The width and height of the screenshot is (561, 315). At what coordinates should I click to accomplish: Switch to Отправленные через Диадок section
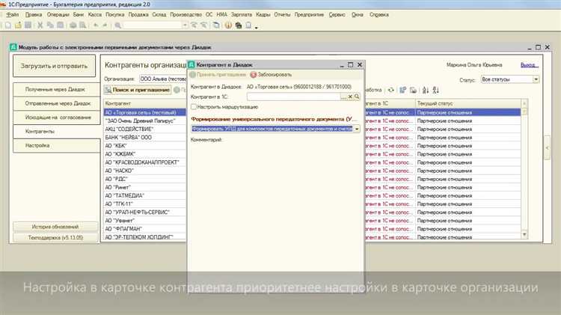56,103
